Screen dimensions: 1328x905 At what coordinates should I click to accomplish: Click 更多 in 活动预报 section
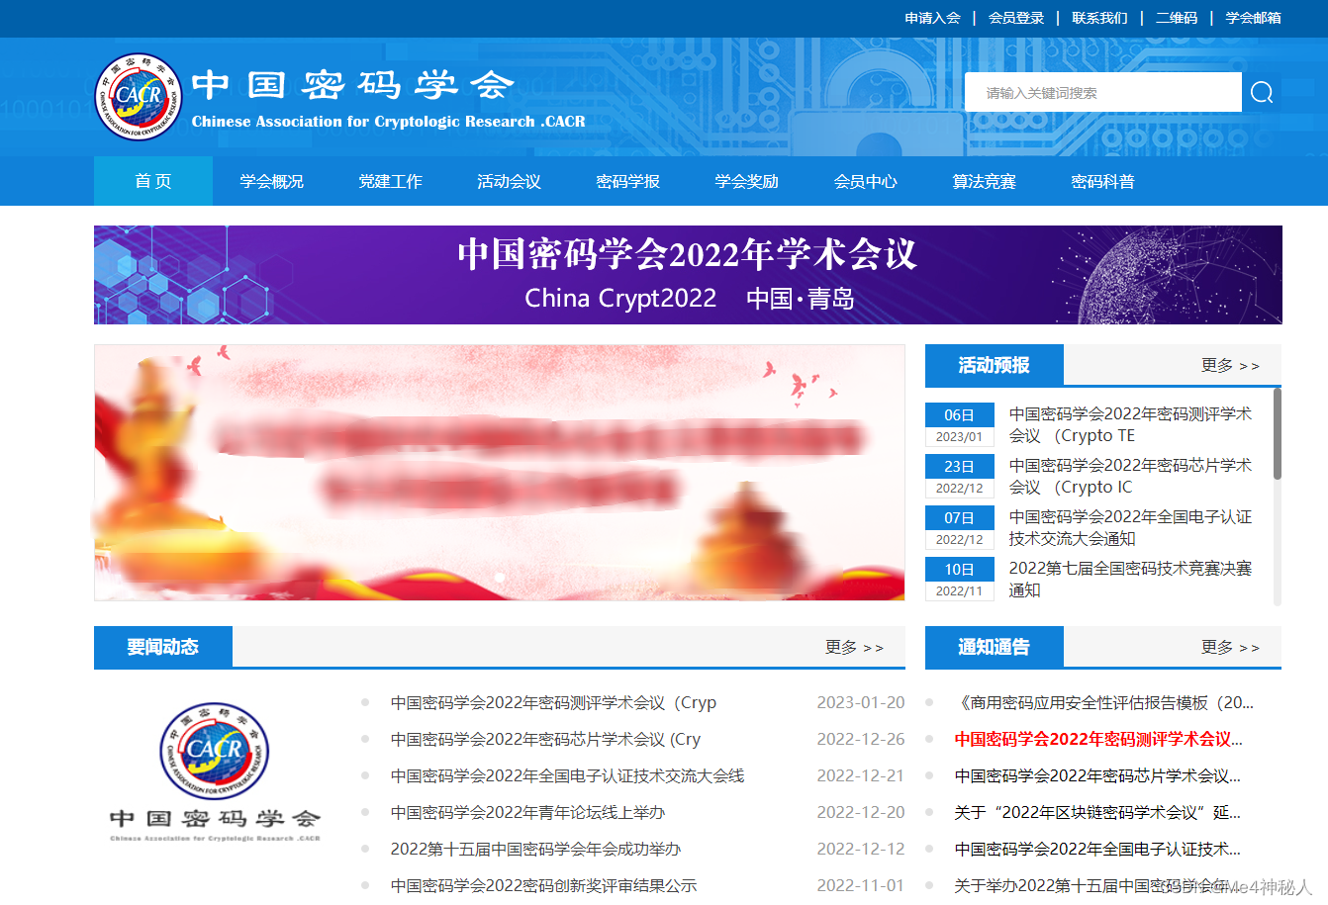click(x=1230, y=365)
